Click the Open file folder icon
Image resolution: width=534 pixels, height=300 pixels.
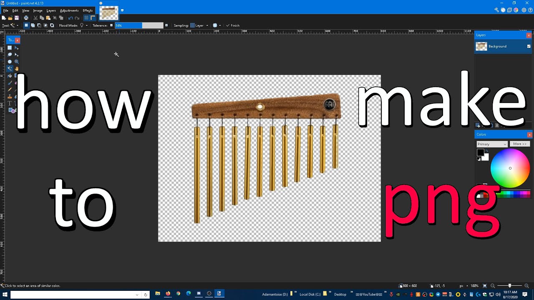click(x=10, y=18)
